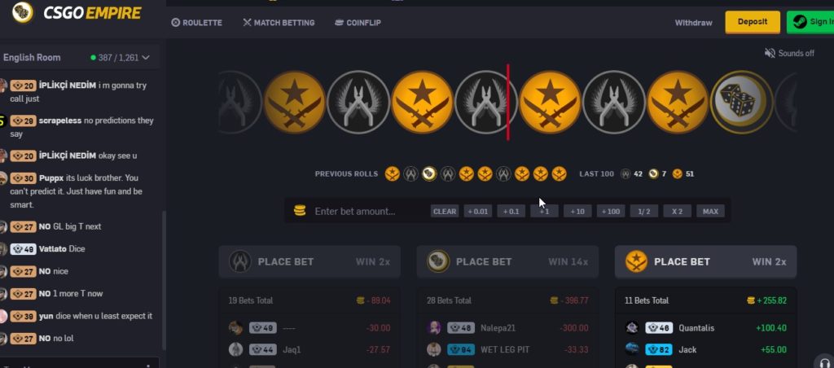Halve the bet with 1/2 button
Image resolution: width=834 pixels, height=368 pixels.
(x=644, y=211)
